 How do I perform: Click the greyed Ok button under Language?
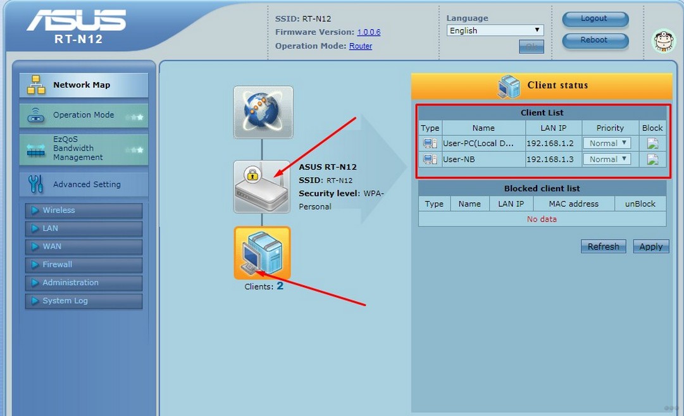532,46
